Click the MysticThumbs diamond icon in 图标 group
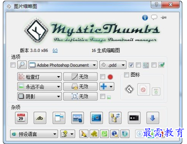Screen dimensions: 187x144 [x=129, y=89]
